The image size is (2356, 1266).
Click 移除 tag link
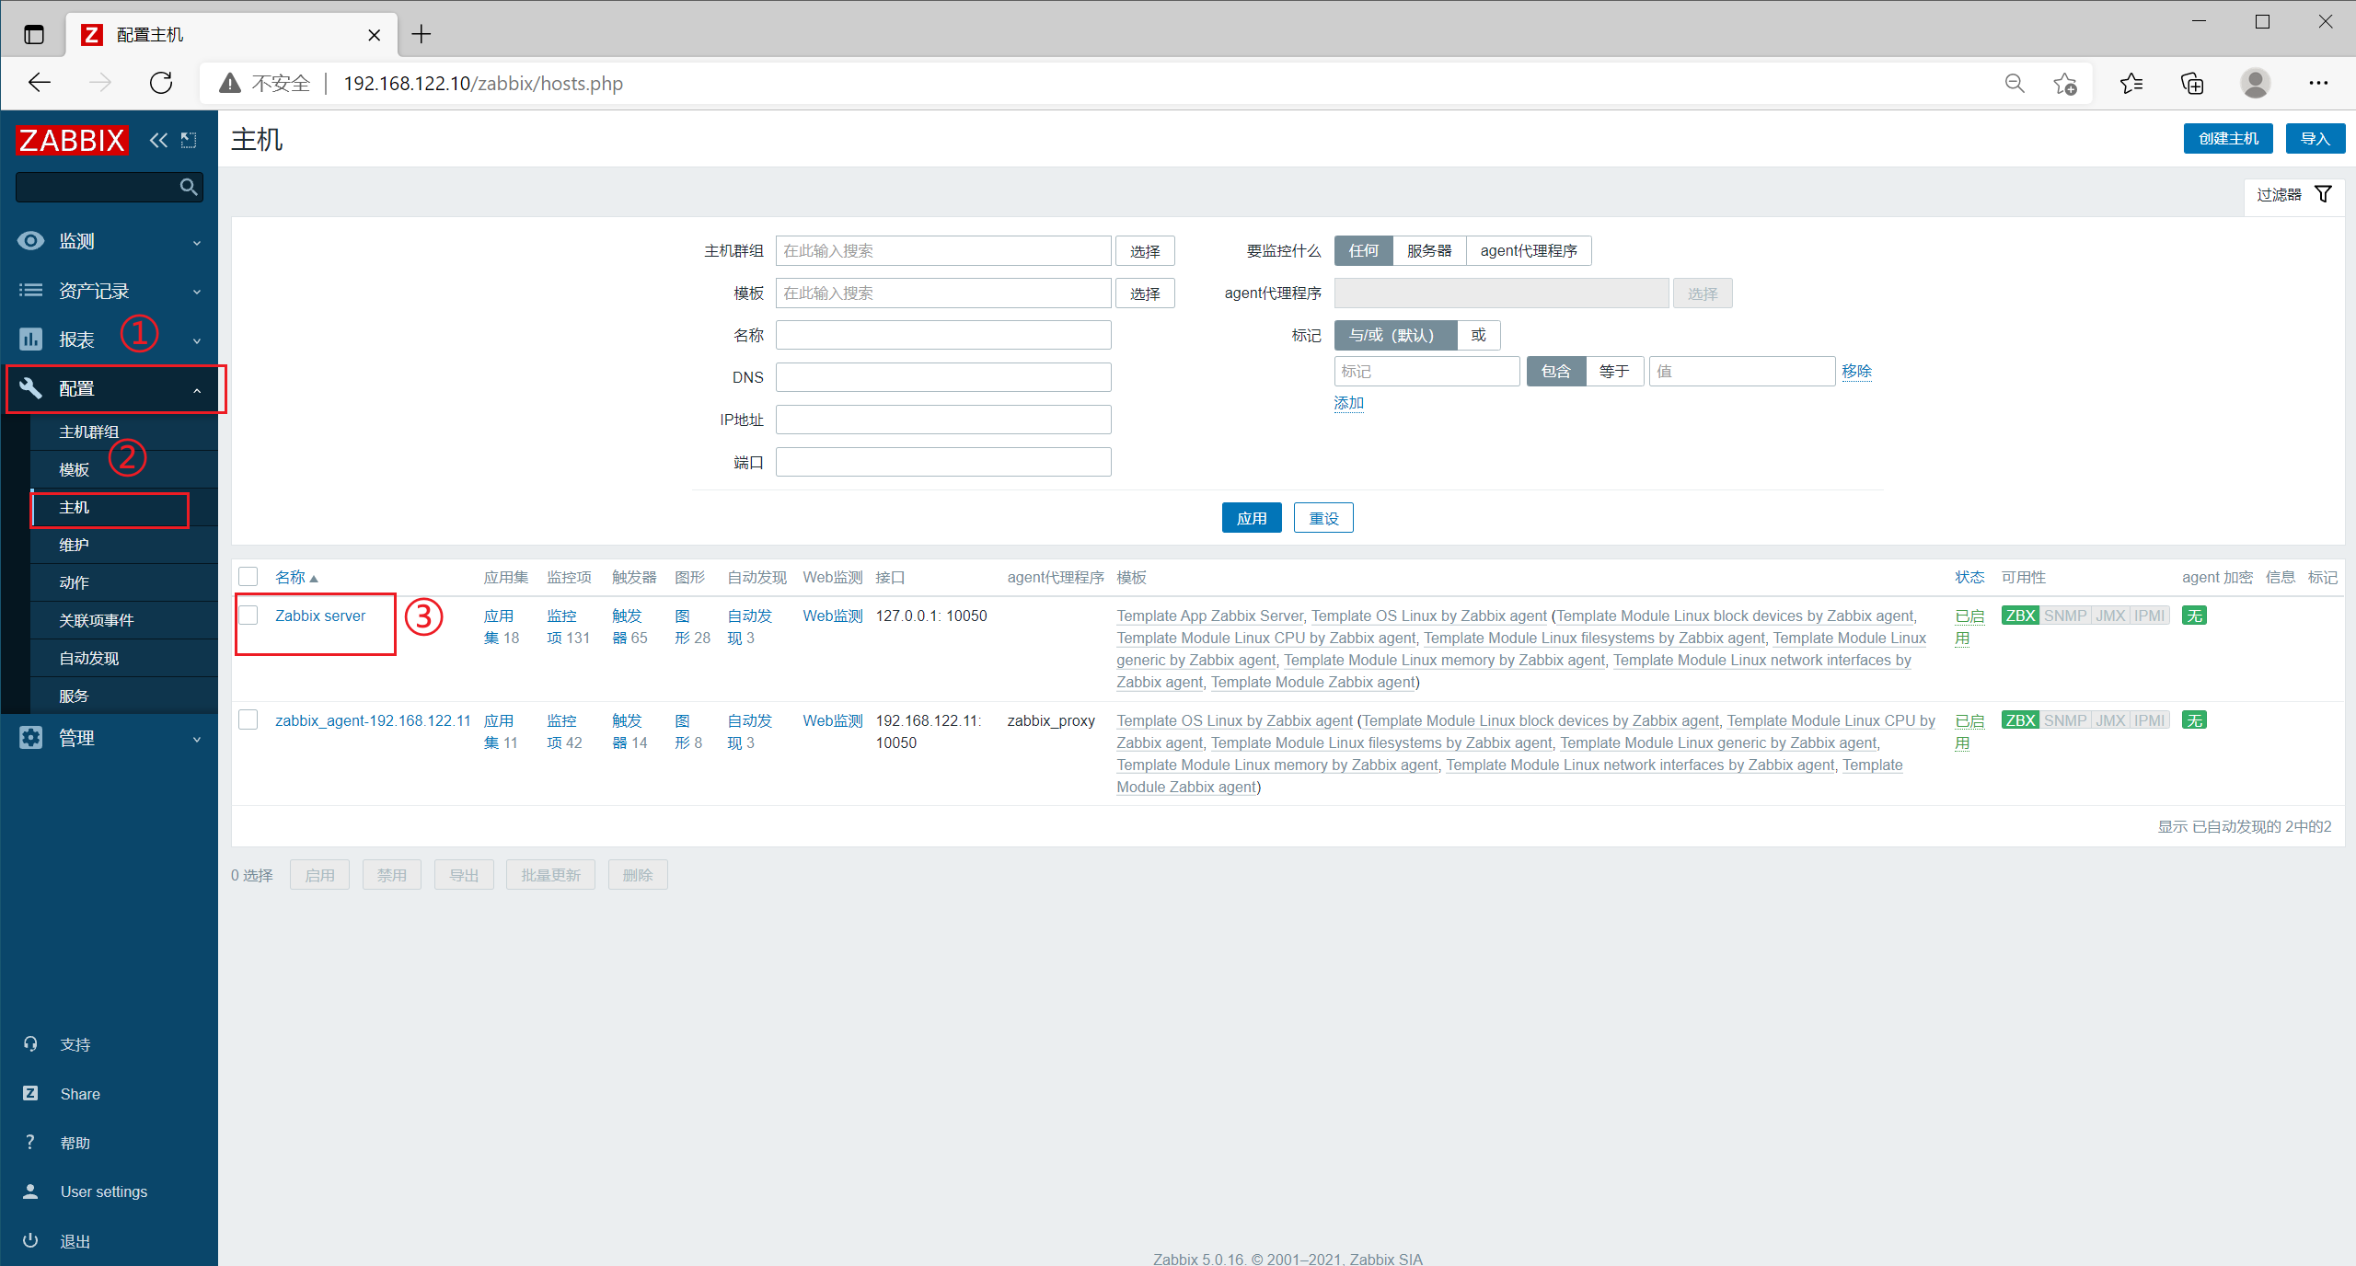(1856, 371)
